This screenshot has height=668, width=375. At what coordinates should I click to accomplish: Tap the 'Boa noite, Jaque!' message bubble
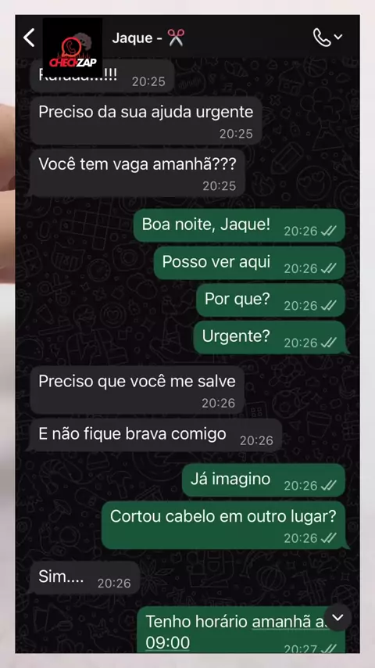coord(239,226)
